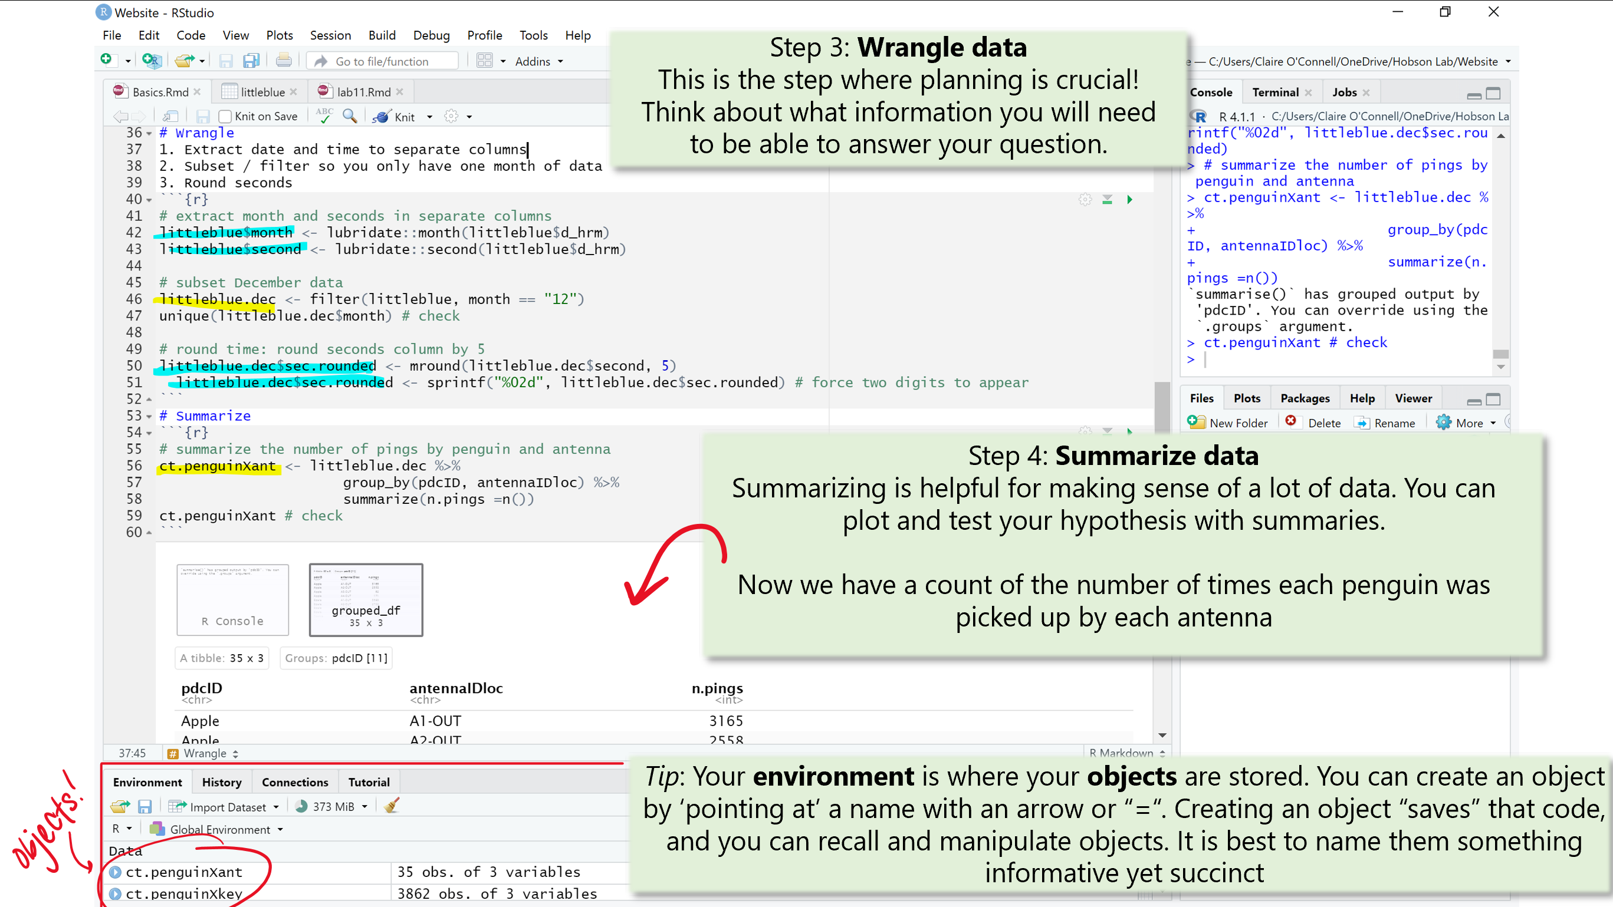The image size is (1613, 907).
Task: Open the Tools menu
Action: click(533, 35)
